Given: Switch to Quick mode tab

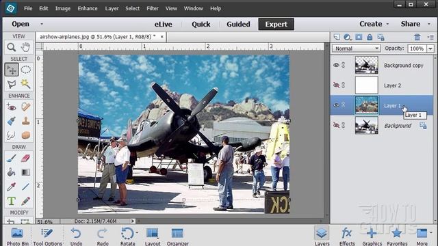Looking at the screenshot, I should coord(201,25).
